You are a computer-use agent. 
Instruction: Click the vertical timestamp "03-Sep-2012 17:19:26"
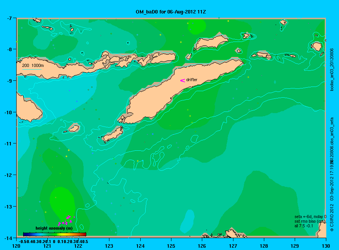tap(332, 180)
